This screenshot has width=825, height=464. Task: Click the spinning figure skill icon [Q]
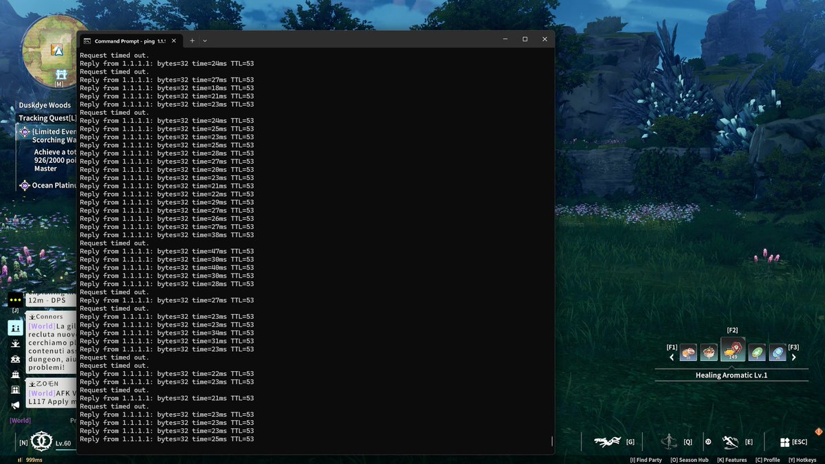[669, 441]
